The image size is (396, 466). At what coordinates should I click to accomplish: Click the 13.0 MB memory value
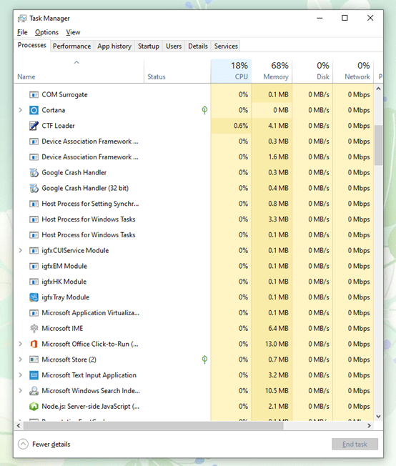tap(277, 344)
